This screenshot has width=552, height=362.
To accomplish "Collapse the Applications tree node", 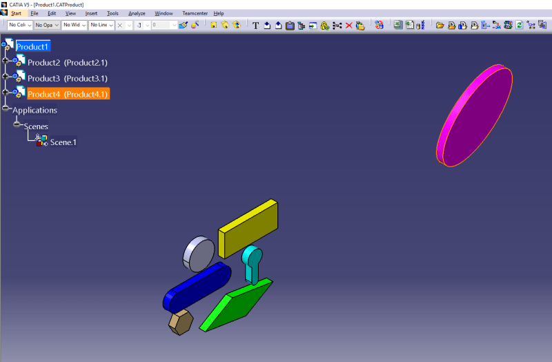I will [6, 108].
